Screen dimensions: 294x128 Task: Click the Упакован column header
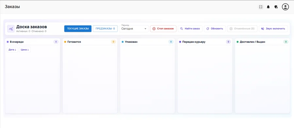coord(131,42)
